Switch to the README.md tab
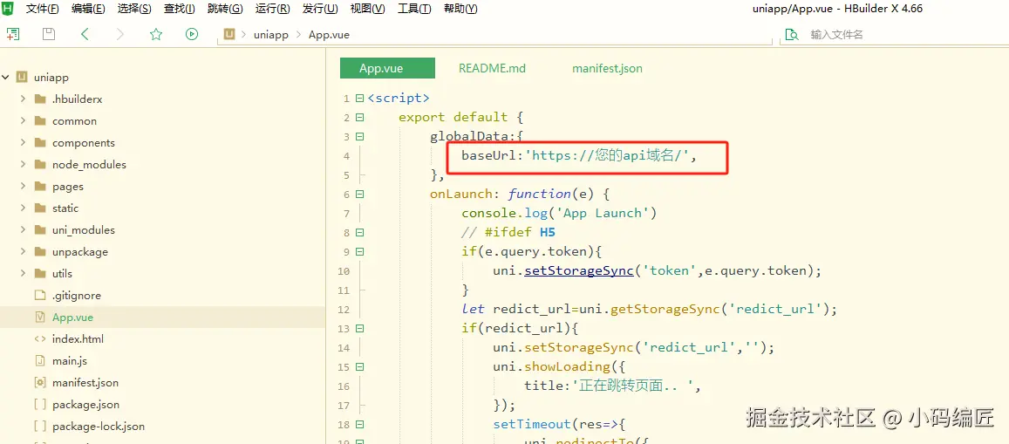 pos(492,68)
